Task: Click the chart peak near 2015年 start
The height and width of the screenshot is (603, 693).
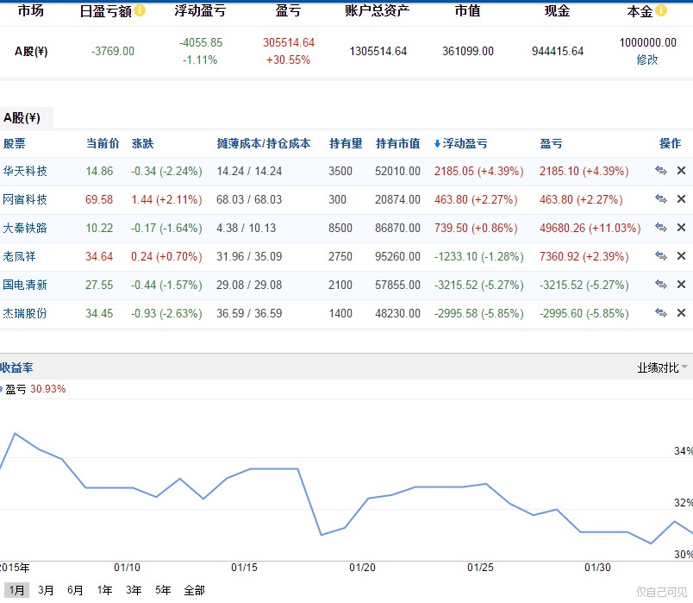Action: pos(15,434)
